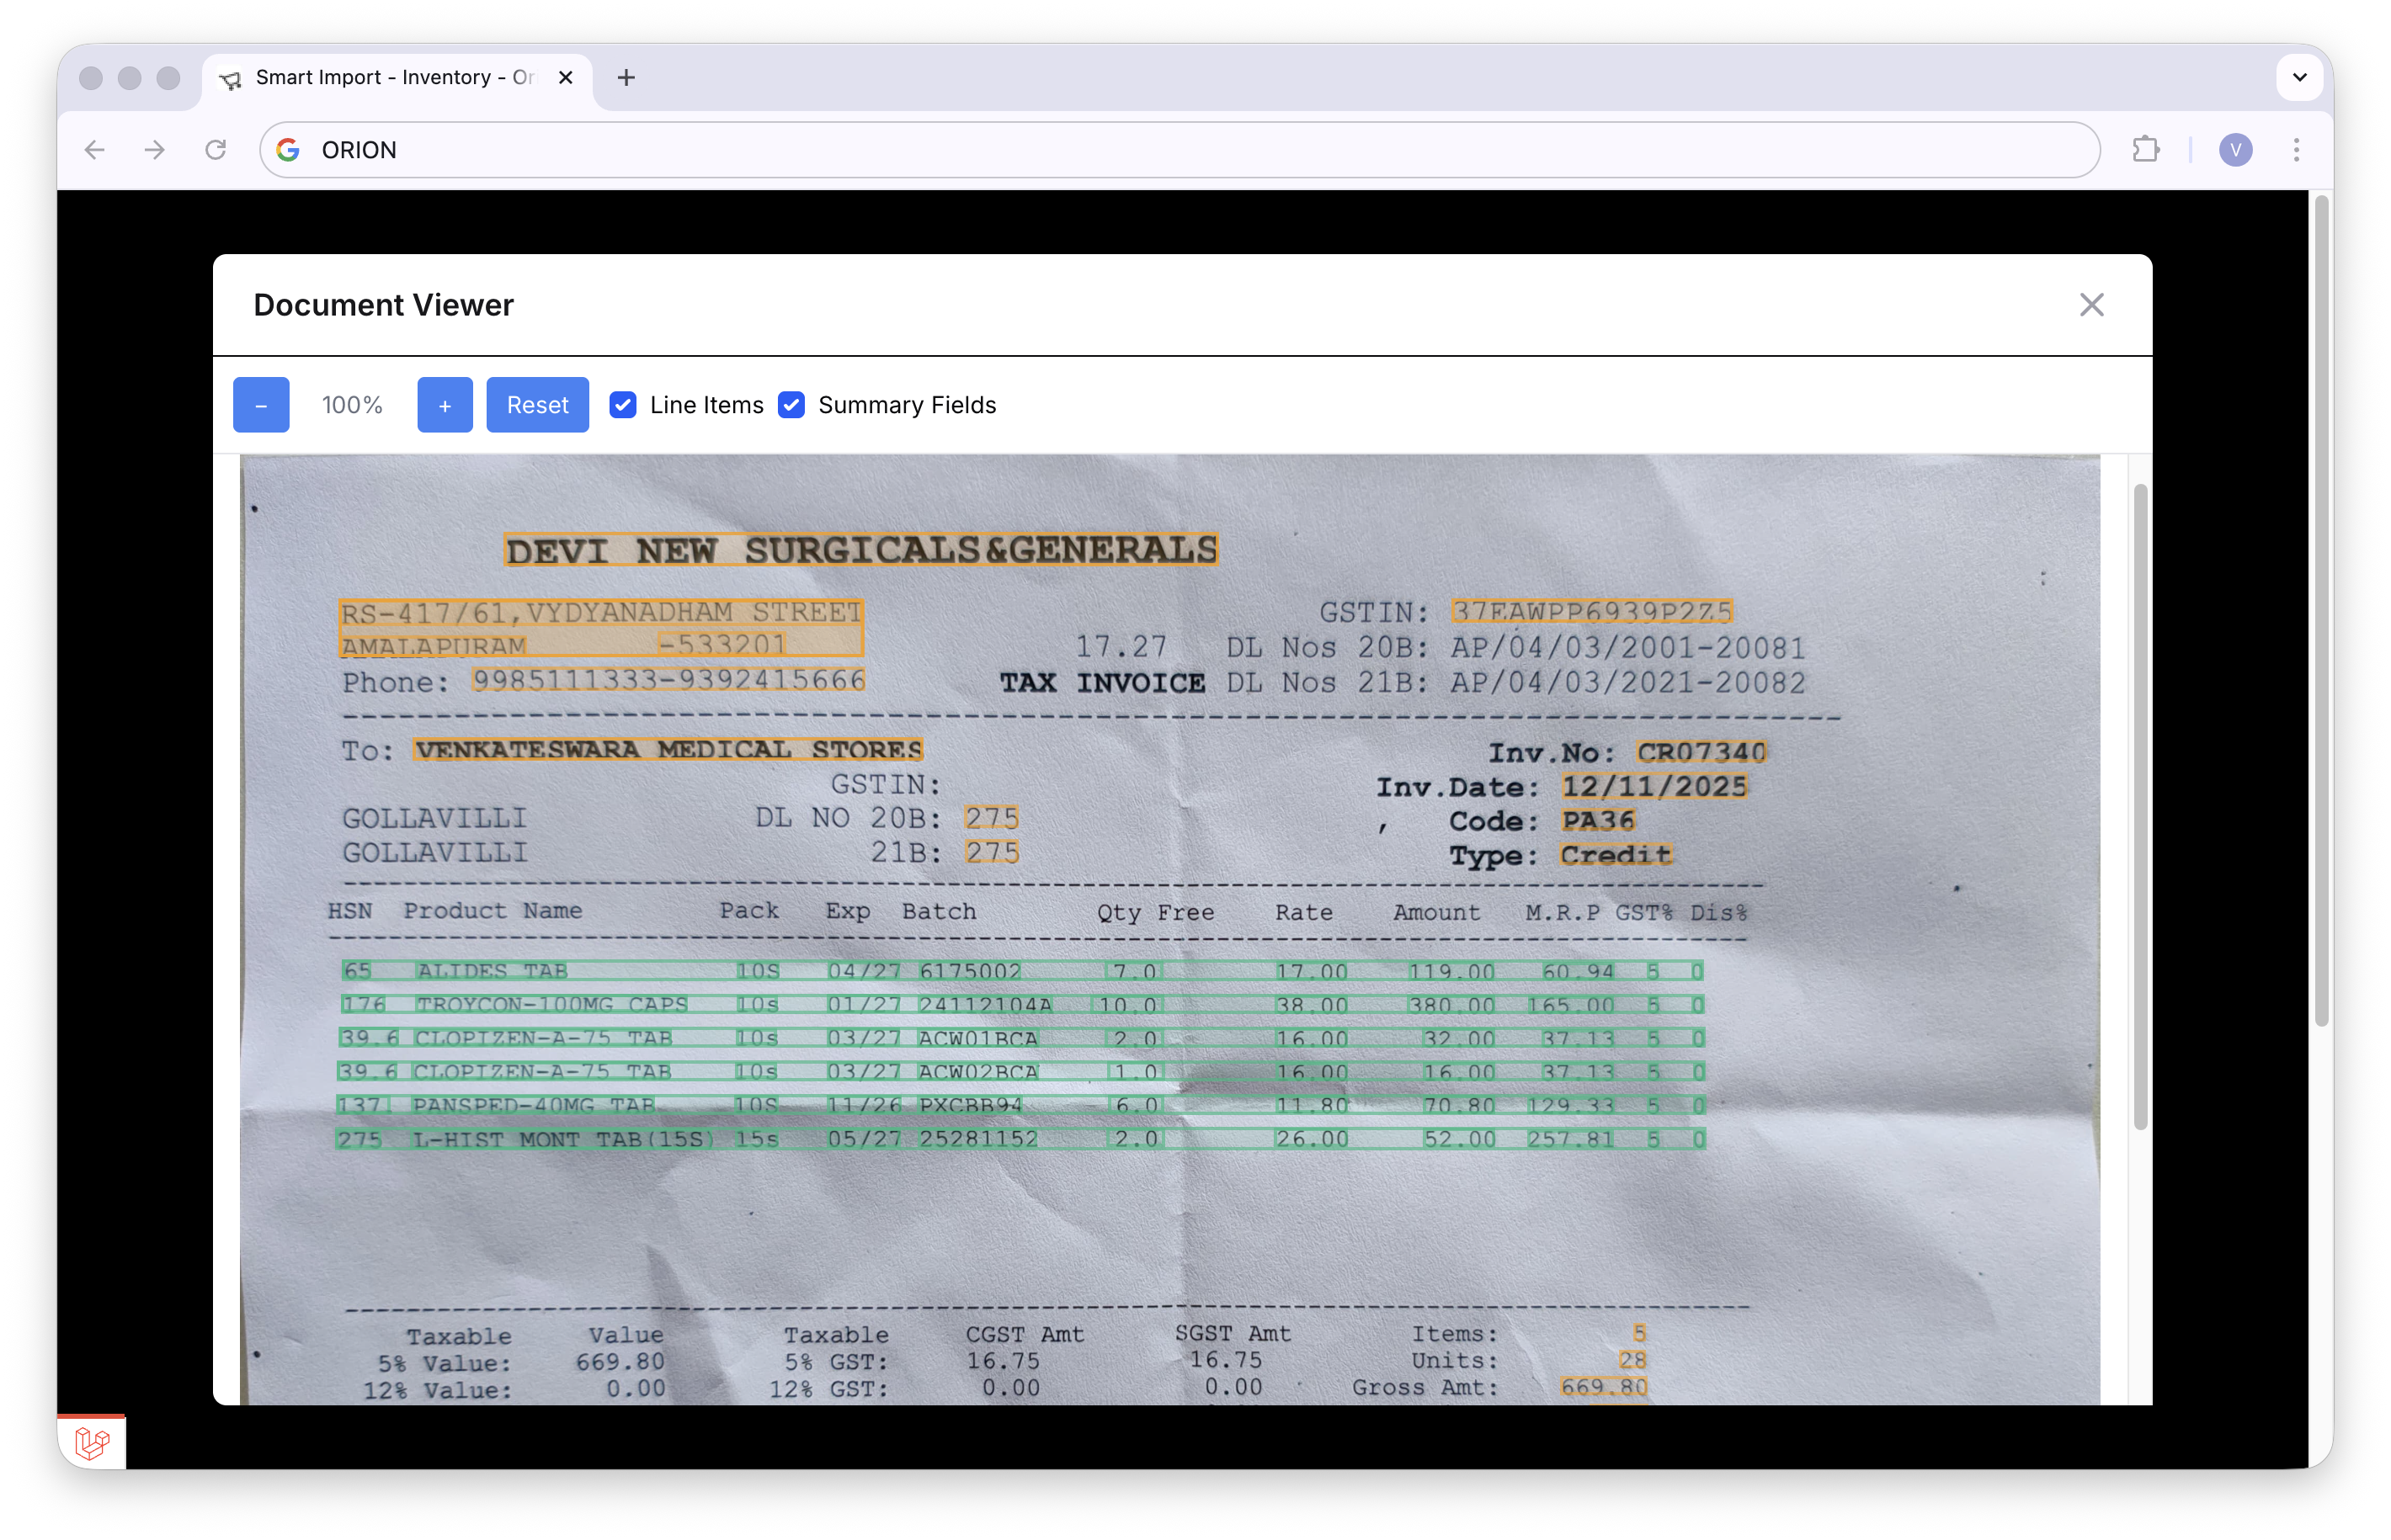Image resolution: width=2391 pixels, height=1540 pixels.
Task: Close the Document Viewer dialog
Action: pos(2091,305)
